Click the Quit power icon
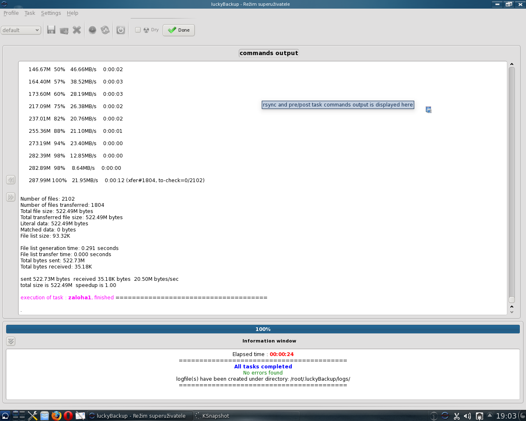The height and width of the screenshot is (421, 526). point(120,30)
